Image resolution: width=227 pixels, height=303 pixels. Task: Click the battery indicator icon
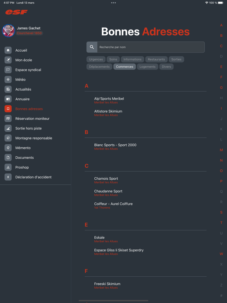click(x=221, y=3)
